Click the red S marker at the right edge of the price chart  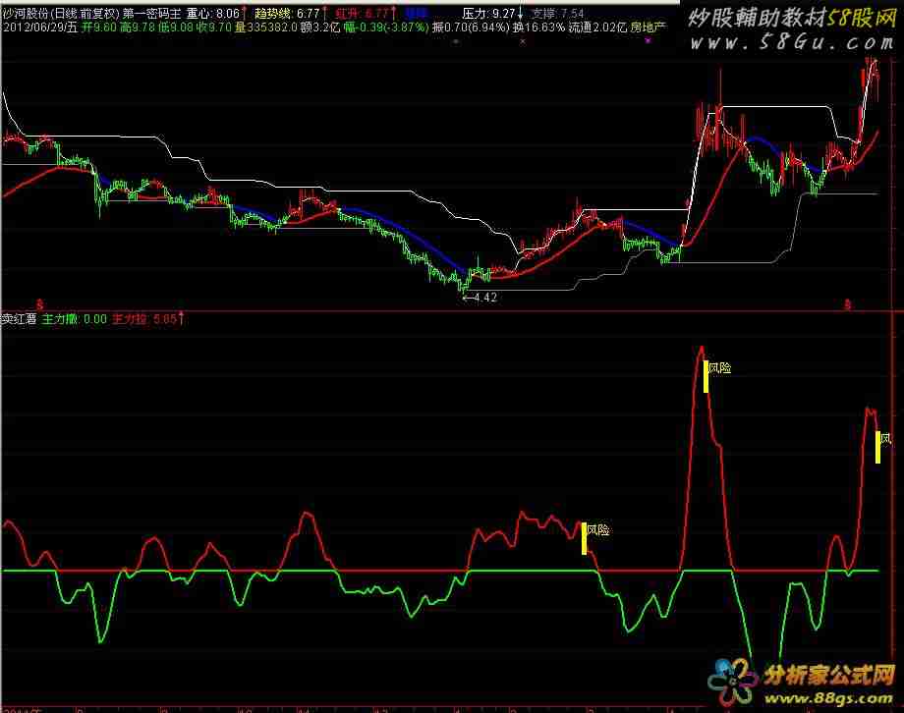point(847,304)
